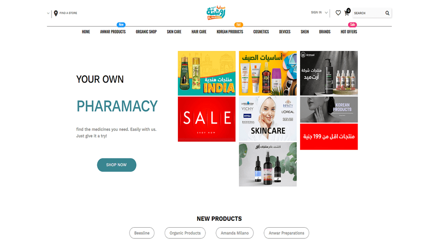Open the shopping cart icon

(x=346, y=13)
